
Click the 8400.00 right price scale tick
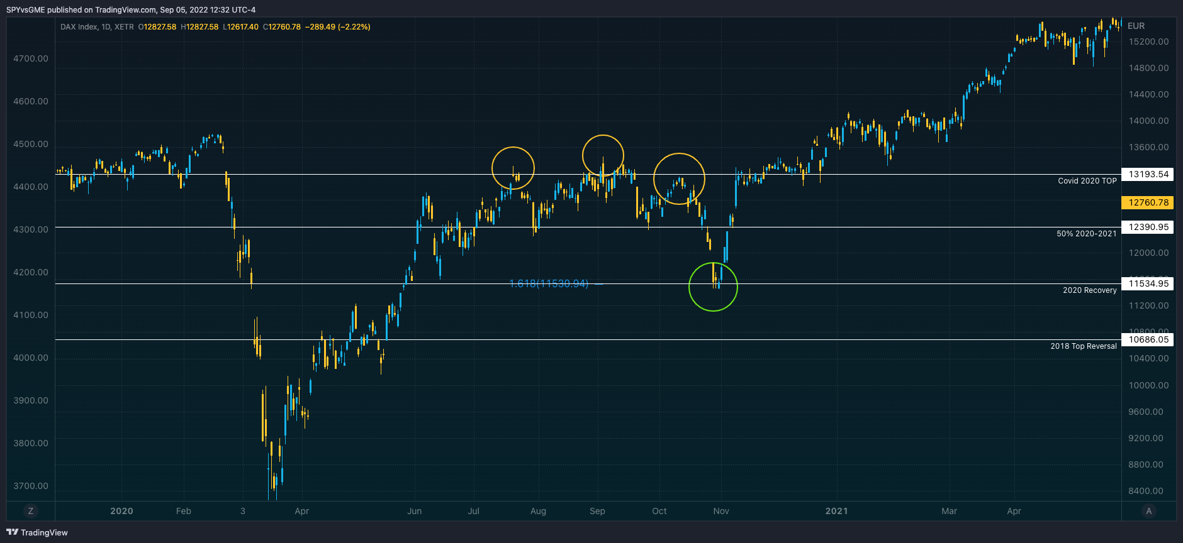coord(1146,491)
